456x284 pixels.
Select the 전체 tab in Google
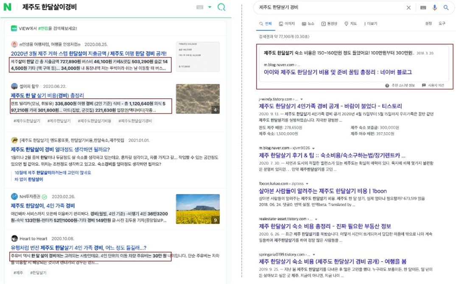266,24
